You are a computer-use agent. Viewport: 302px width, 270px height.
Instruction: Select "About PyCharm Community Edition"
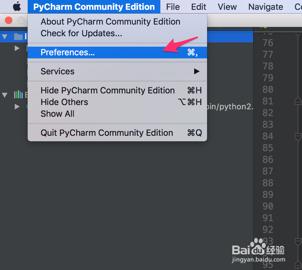click(x=110, y=22)
